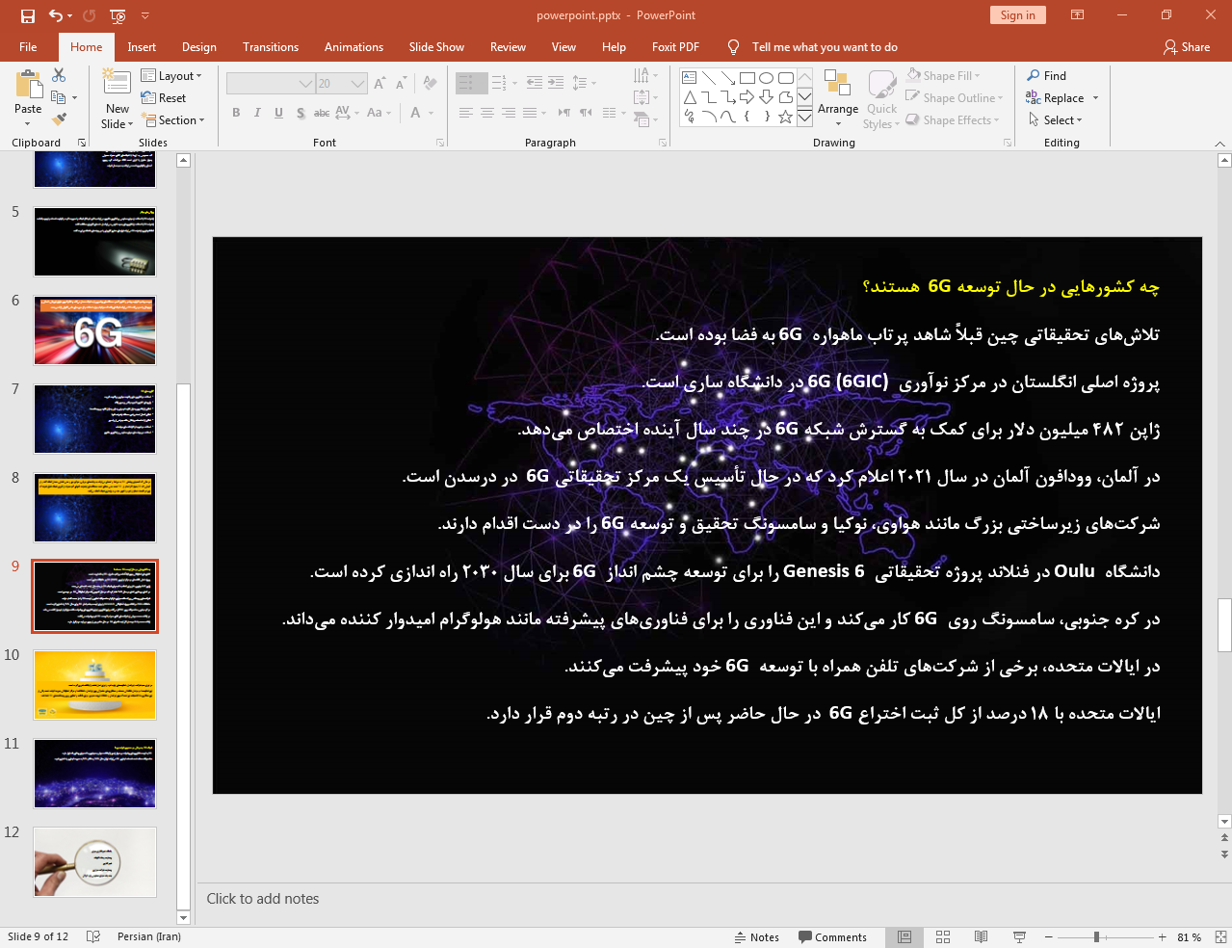The width and height of the screenshot is (1232, 948).
Task: Select the text box shape icon
Action: (x=690, y=78)
